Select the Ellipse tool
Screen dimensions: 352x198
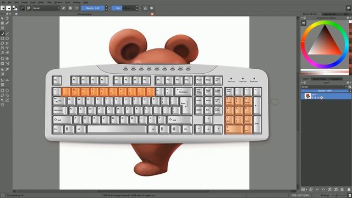point(7,38)
